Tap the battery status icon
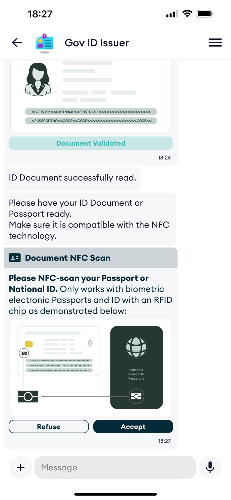 click(205, 13)
